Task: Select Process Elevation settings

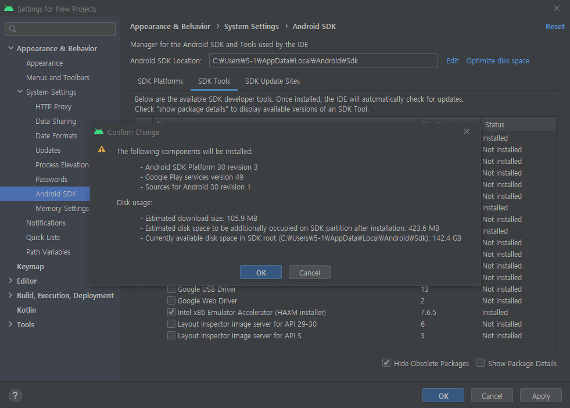Action: [x=62, y=164]
